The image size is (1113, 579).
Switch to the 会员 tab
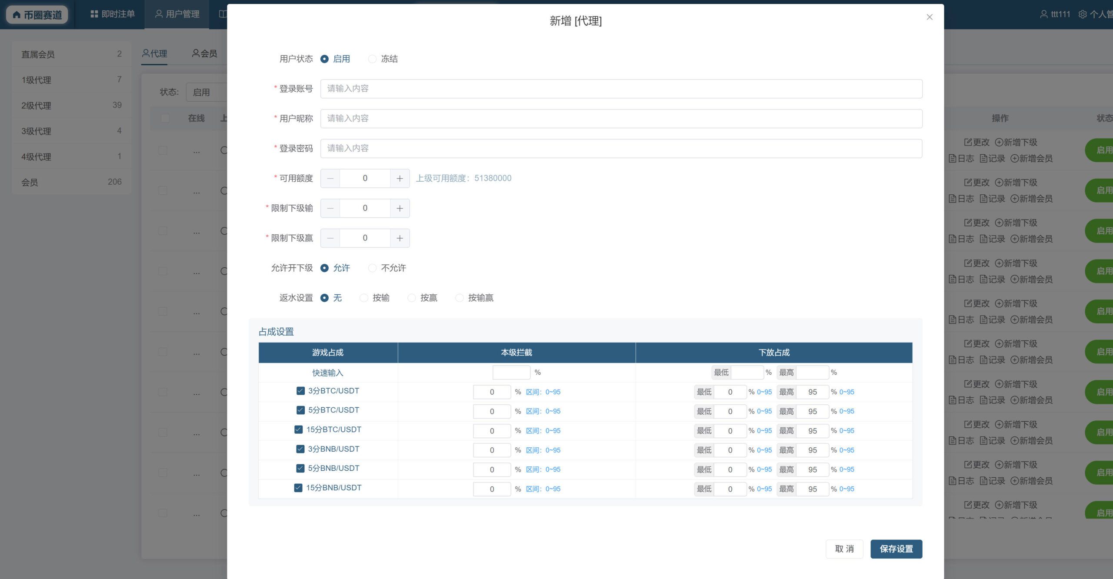pyautogui.click(x=204, y=53)
